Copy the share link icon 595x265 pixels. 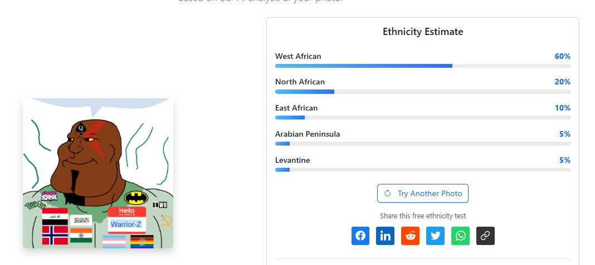[485, 236]
